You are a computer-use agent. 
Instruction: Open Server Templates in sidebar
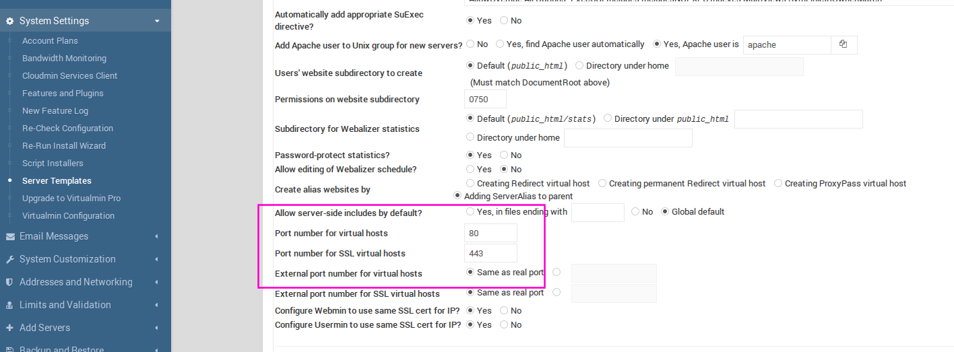(x=57, y=180)
